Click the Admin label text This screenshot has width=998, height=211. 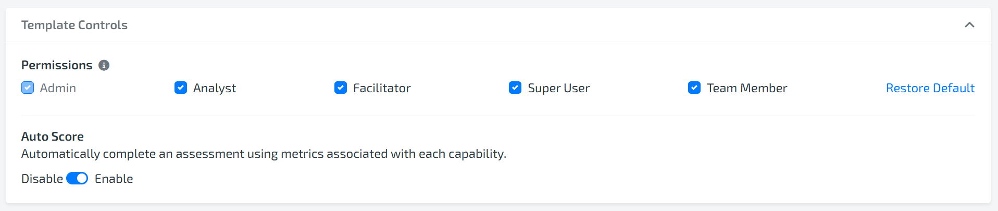pos(58,88)
